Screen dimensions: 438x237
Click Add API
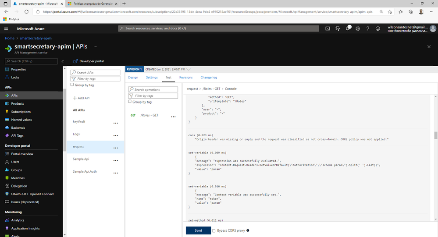[81, 98]
